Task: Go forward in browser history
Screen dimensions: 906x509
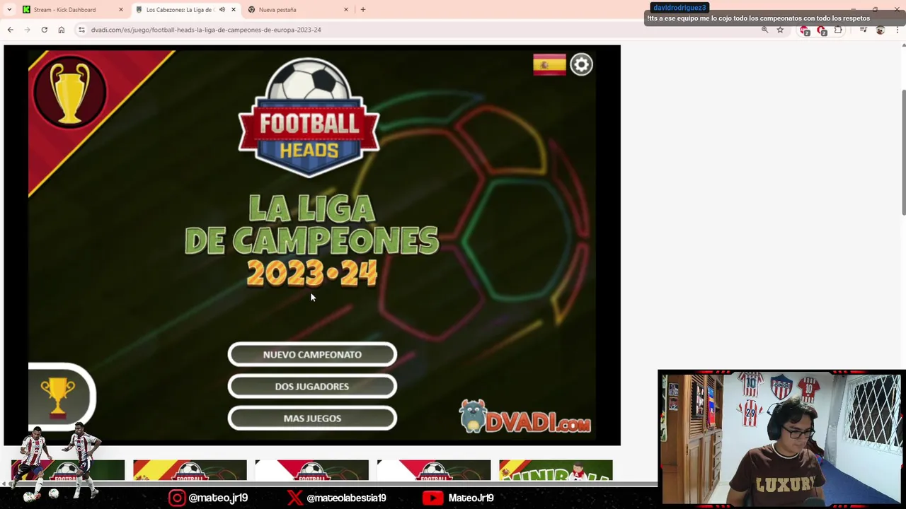Action: pos(27,30)
